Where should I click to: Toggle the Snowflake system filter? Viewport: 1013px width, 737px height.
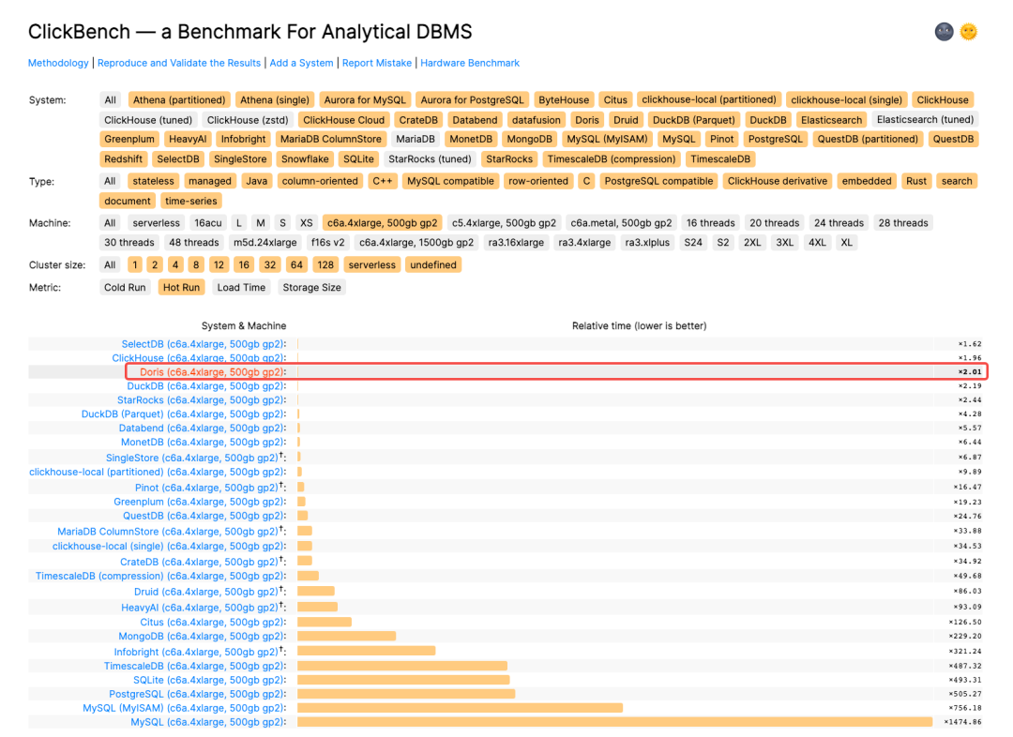point(305,159)
